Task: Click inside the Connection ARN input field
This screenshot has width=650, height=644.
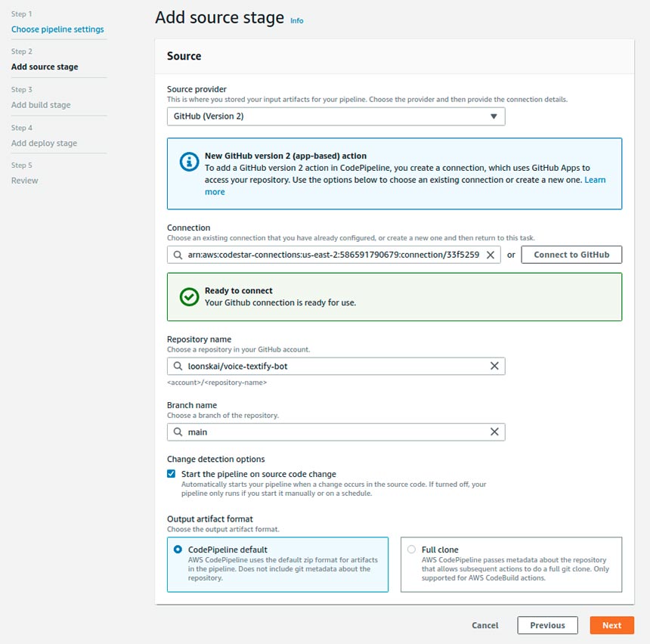Action: (x=333, y=255)
